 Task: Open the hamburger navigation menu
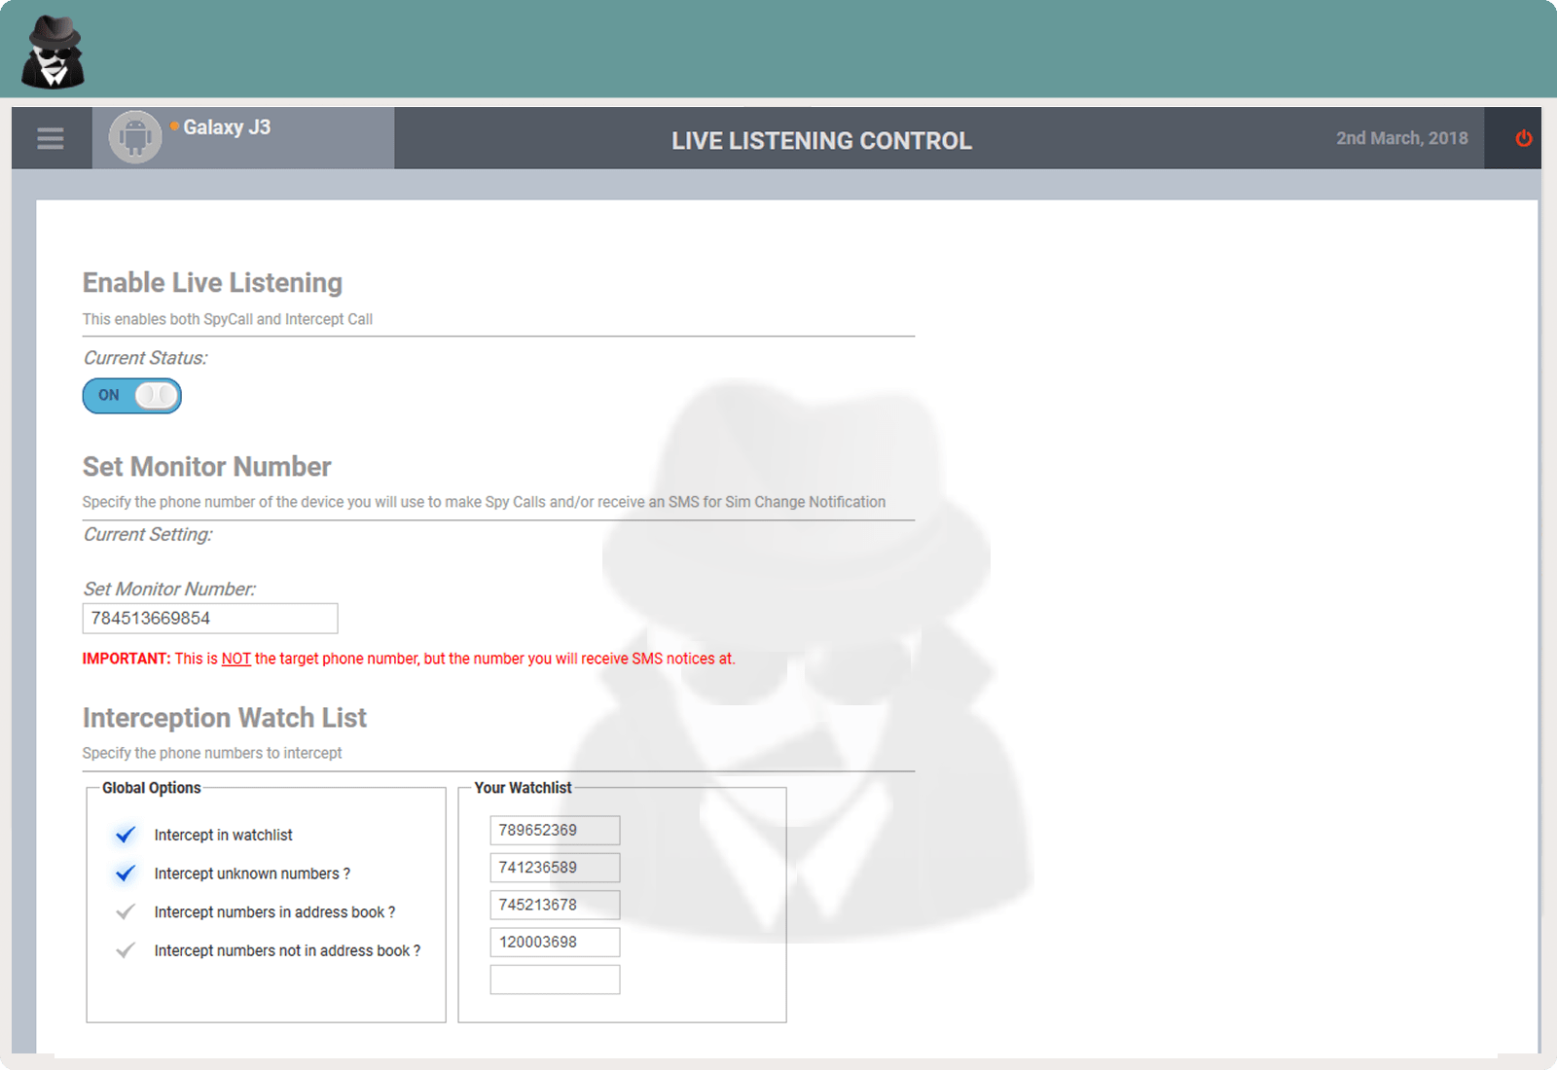click(51, 139)
